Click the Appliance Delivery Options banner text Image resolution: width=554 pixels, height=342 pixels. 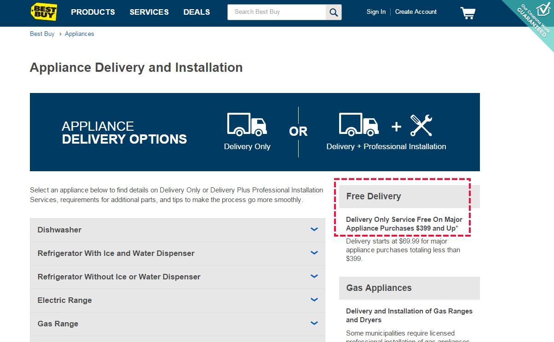124,133
